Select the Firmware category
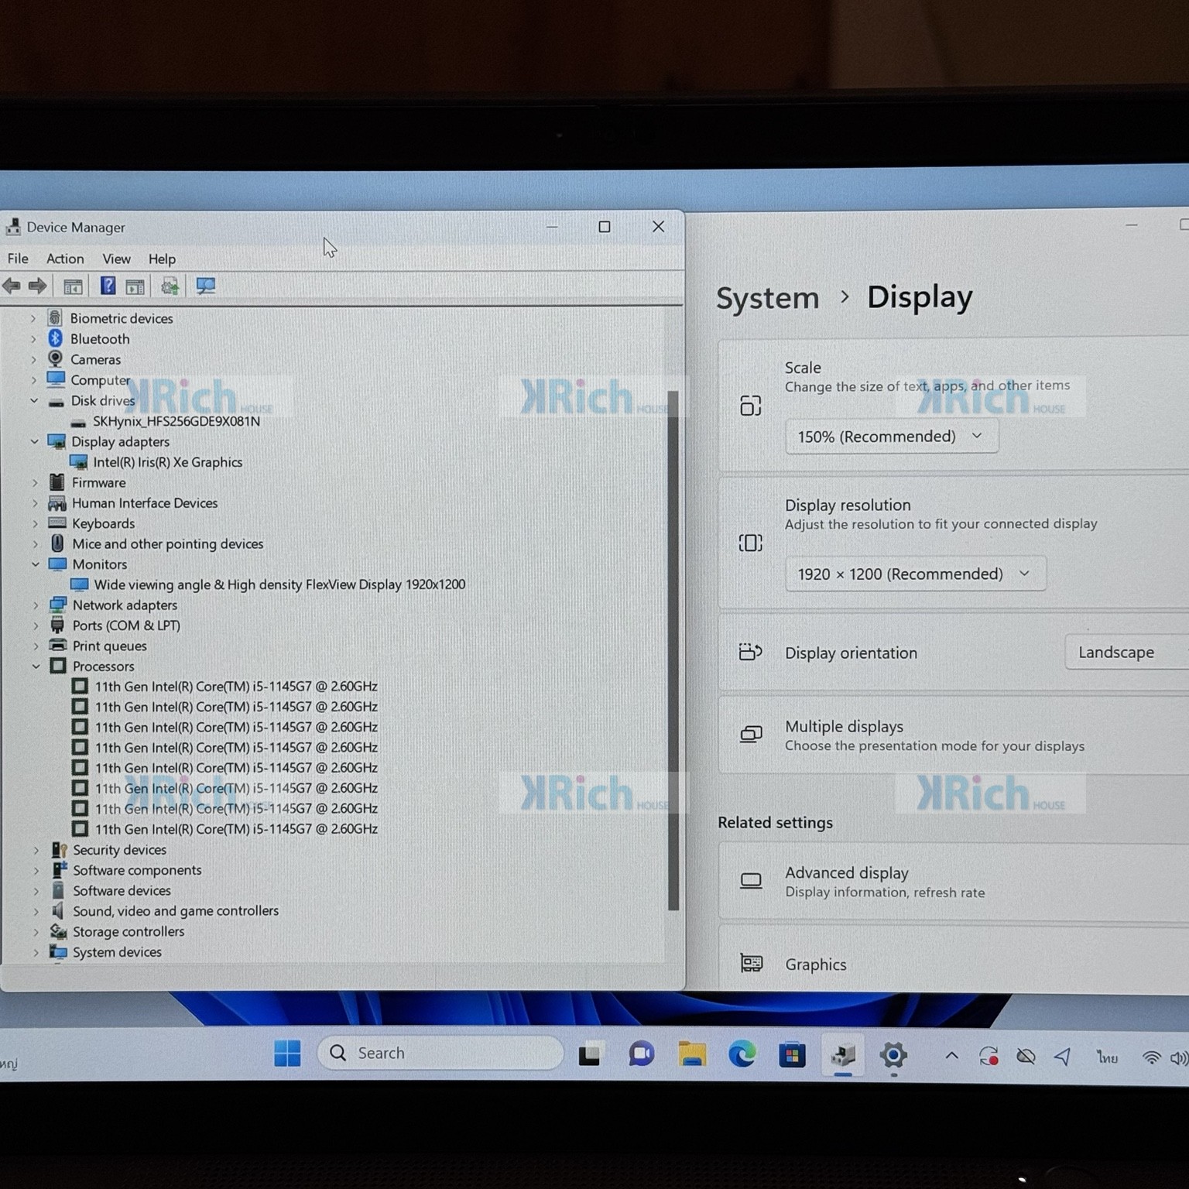 98,482
